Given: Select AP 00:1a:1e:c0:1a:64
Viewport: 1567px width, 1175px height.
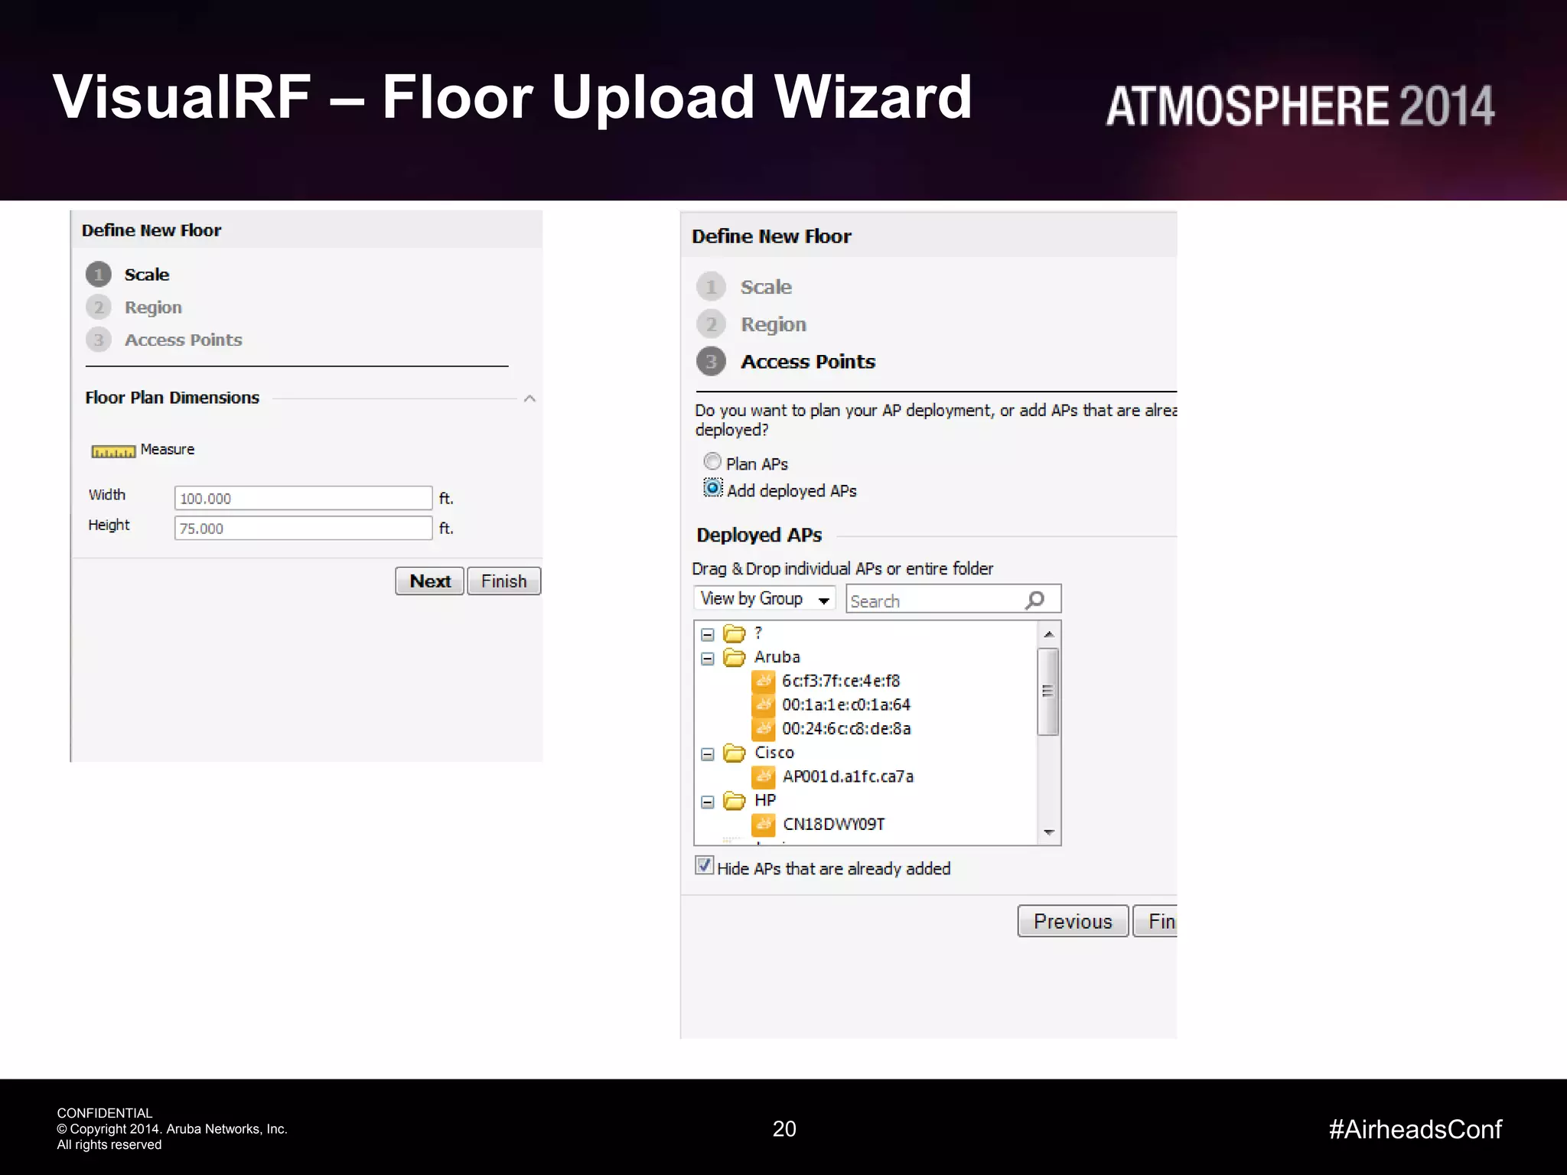Looking at the screenshot, I should [846, 705].
